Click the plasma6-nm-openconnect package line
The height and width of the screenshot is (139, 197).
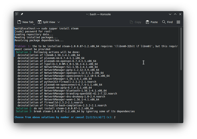pyautogui.click(x=60, y=85)
